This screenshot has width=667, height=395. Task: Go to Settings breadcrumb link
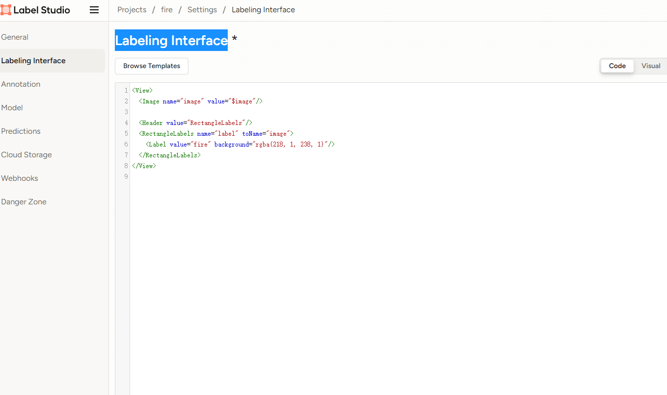coord(202,10)
